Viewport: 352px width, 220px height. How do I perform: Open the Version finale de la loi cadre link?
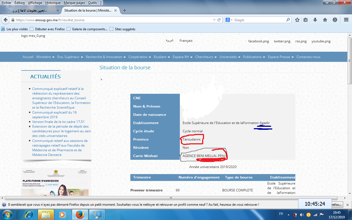click(58, 122)
